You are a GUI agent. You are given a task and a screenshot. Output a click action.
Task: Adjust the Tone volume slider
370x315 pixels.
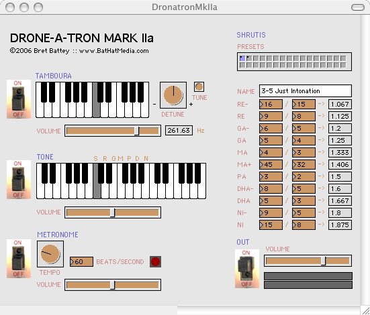113,212
